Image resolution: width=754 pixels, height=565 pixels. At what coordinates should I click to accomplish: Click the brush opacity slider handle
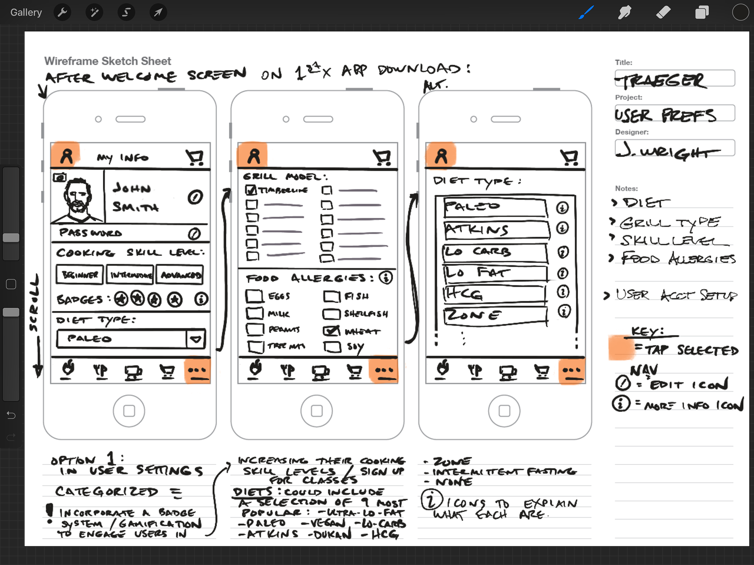pyautogui.click(x=11, y=312)
